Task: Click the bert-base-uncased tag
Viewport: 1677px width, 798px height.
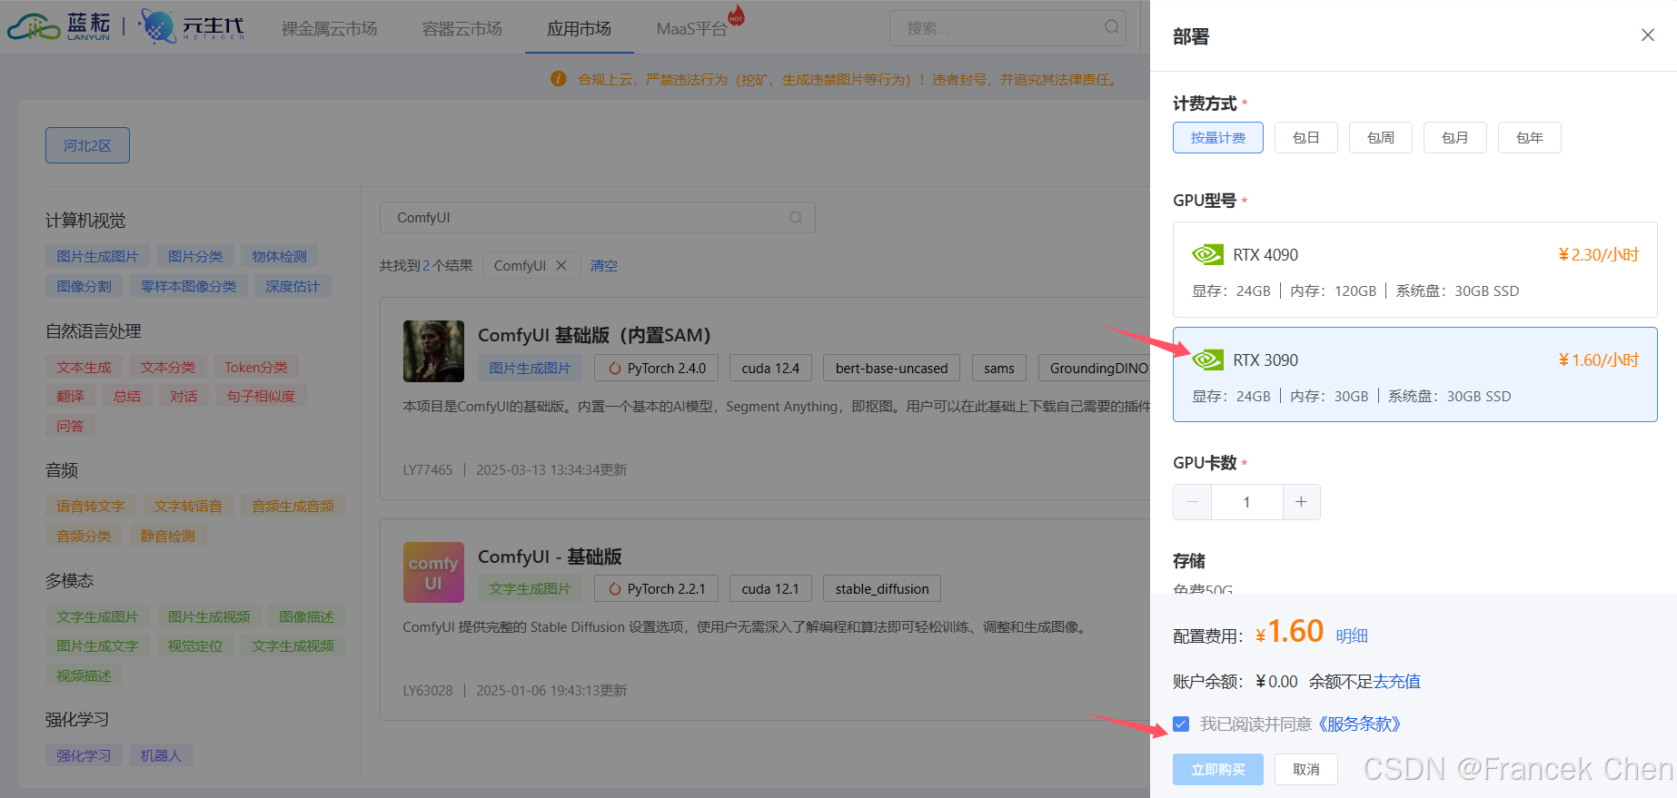Action: tap(892, 369)
